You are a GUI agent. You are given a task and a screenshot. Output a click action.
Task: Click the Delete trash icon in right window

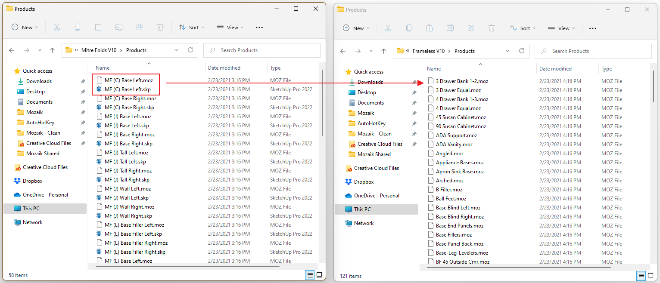point(492,28)
